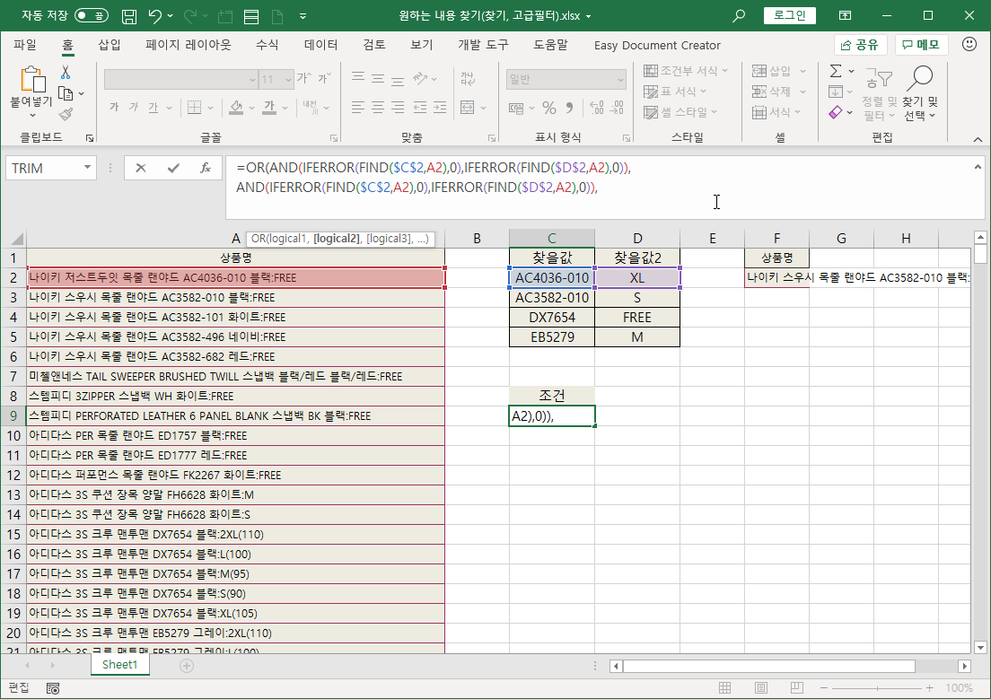Click the 로그인 sign-in button
Image resolution: width=991 pixels, height=699 pixels.
[789, 15]
